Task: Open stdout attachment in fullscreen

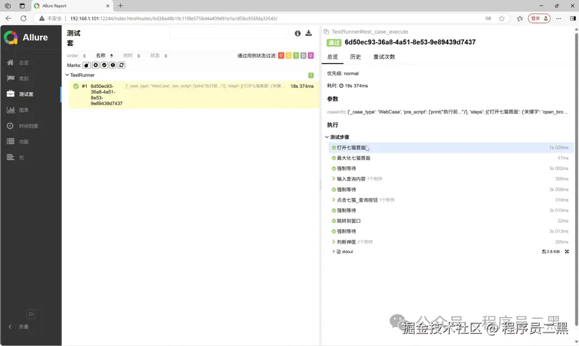Action: point(567,252)
